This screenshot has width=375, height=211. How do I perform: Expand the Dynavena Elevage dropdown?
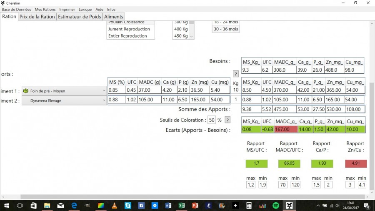point(104,100)
